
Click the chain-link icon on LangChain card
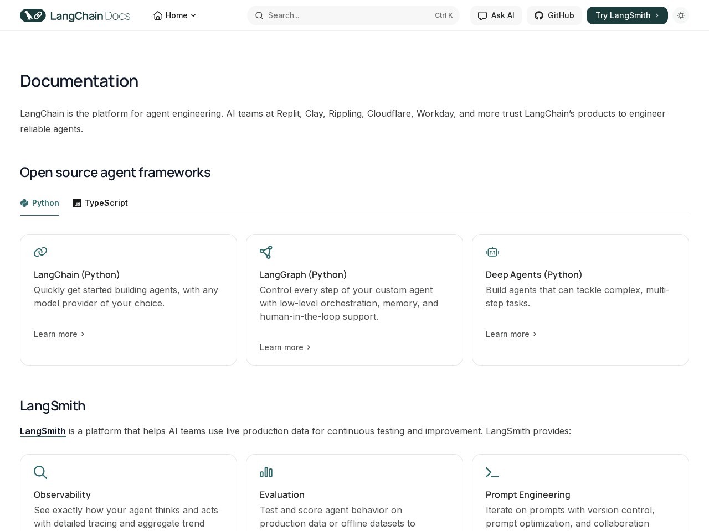pos(40,252)
